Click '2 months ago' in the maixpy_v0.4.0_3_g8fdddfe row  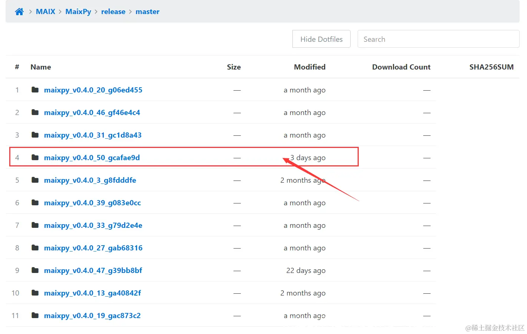[x=303, y=181]
